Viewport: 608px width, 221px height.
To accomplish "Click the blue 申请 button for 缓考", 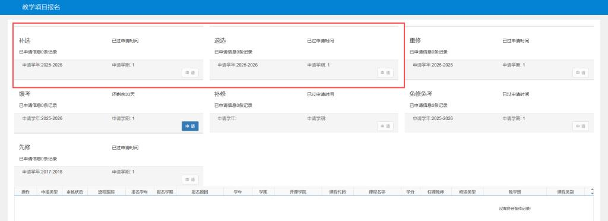I will [190, 126].
